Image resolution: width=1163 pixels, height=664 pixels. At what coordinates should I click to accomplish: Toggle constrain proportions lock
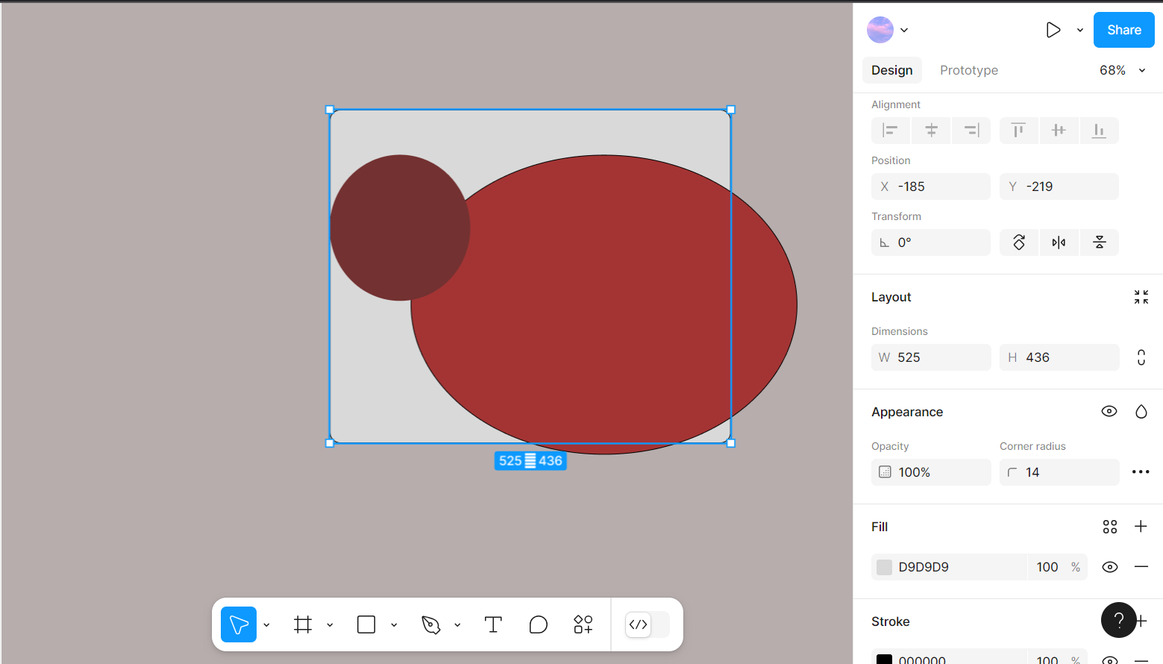(x=1141, y=357)
